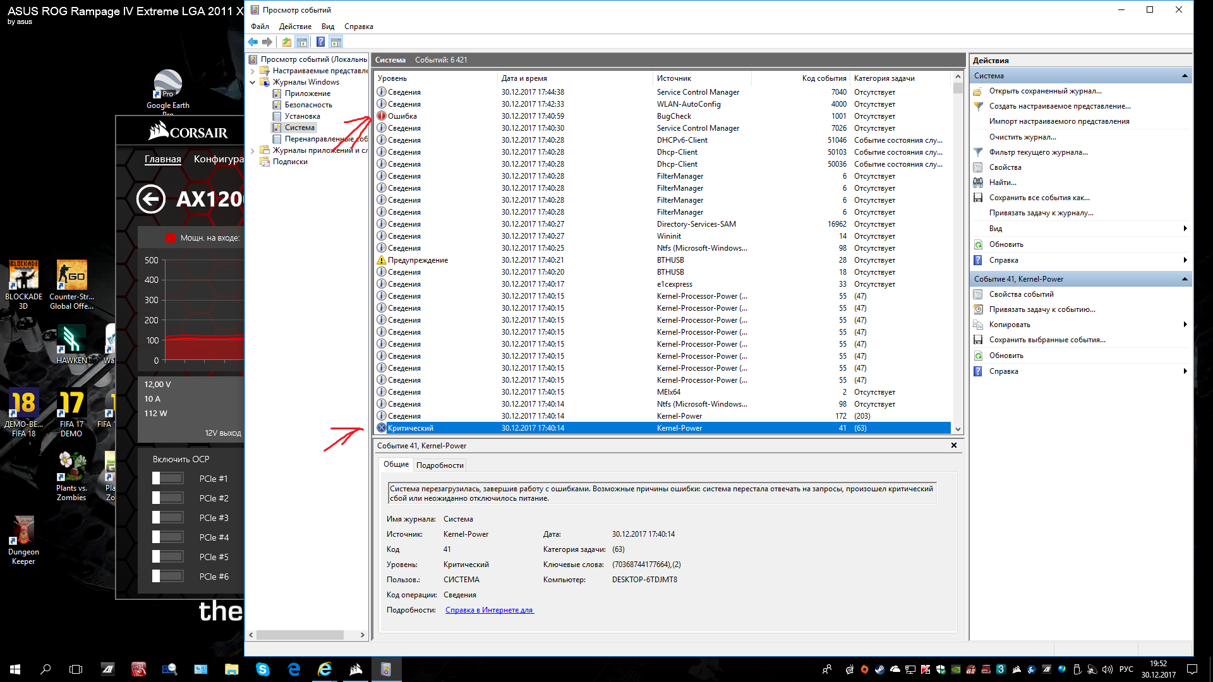
Task: Click the show/hide action pane icon
Action: (336, 42)
